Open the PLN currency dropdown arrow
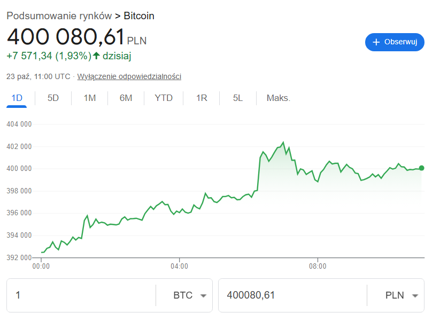 414,295
